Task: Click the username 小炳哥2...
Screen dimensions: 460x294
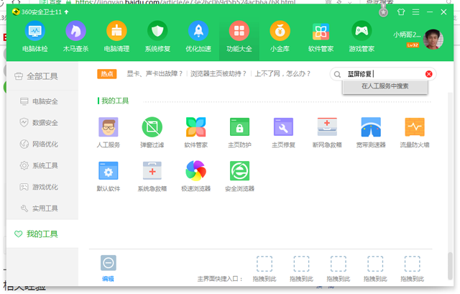Action: pos(407,35)
